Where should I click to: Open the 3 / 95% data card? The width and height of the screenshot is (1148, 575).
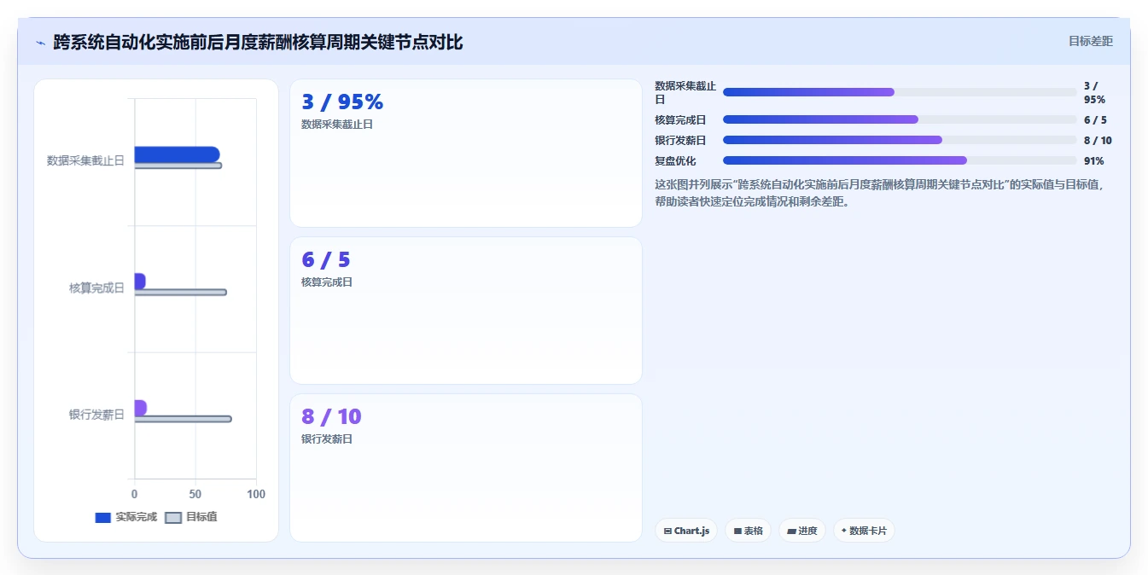pos(466,154)
